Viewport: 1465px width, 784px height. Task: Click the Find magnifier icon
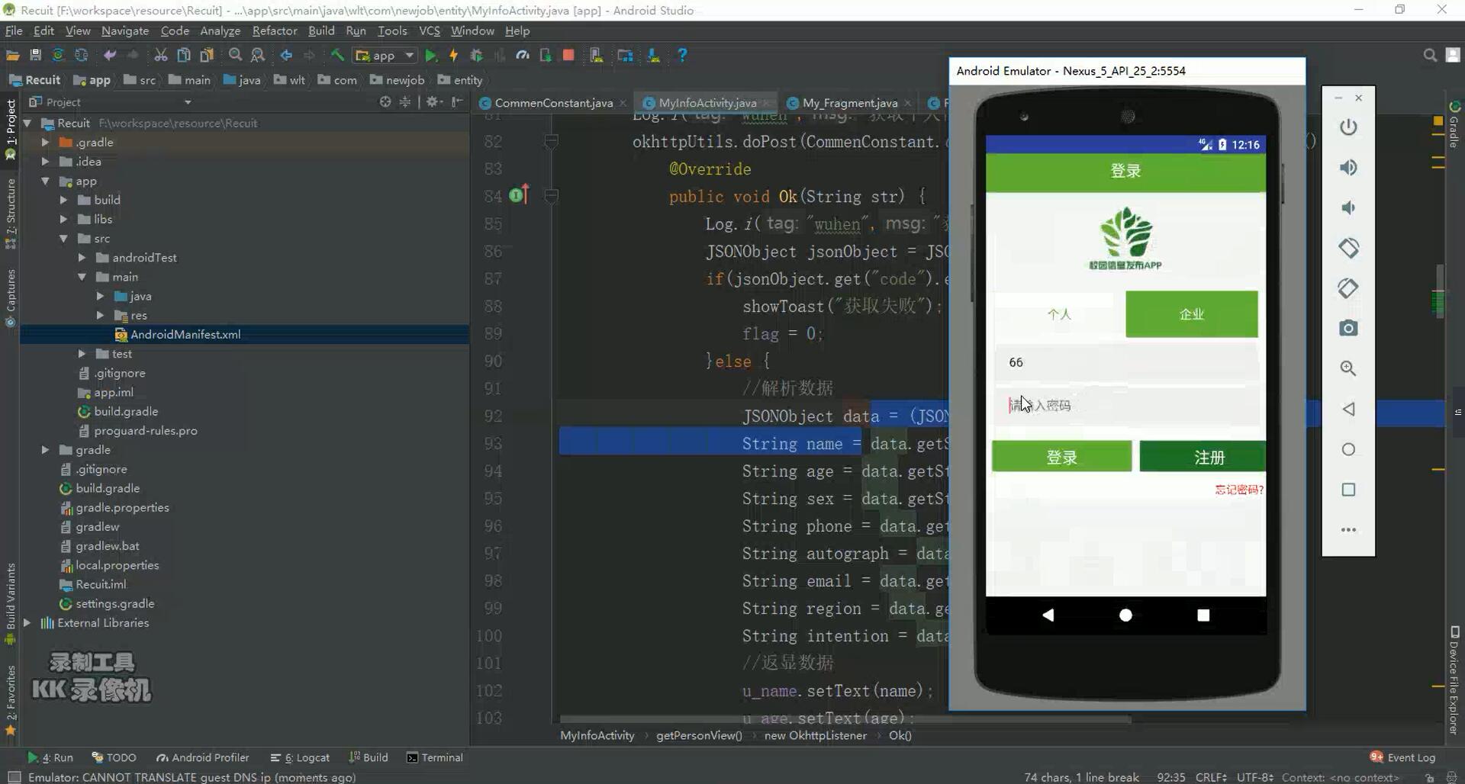point(235,55)
